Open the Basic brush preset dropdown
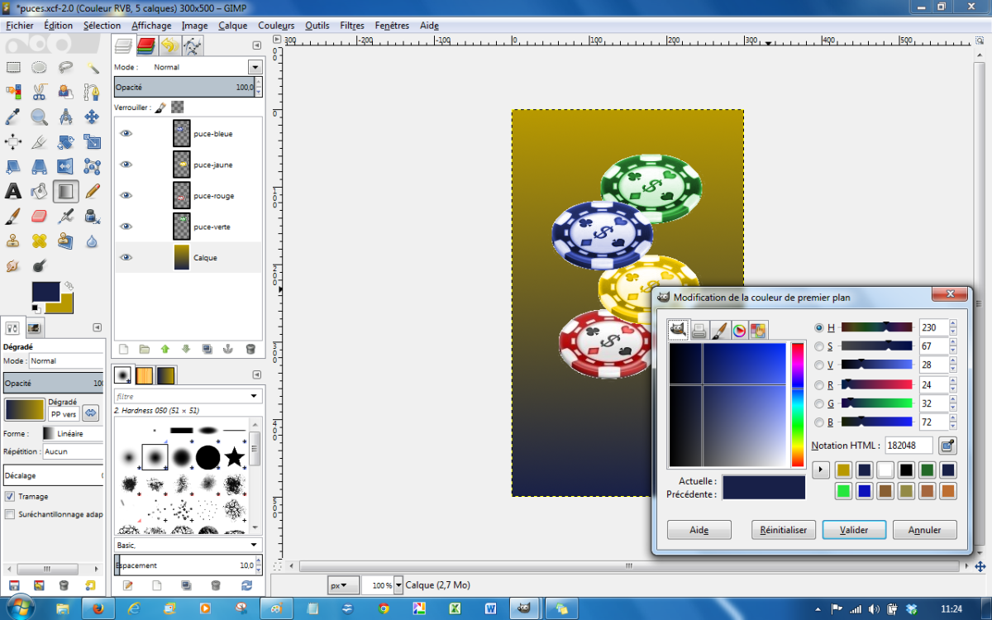Screen dimensions: 992x620 pyautogui.click(x=188, y=546)
